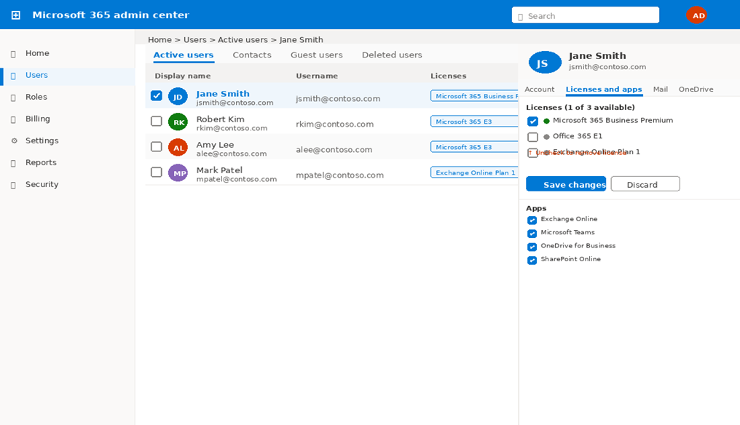Uncheck Jane Smith's row checkbox
This screenshot has height=425, width=740.
[x=156, y=95]
